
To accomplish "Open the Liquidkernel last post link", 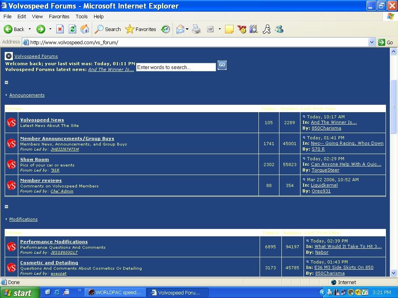I will (324, 185).
